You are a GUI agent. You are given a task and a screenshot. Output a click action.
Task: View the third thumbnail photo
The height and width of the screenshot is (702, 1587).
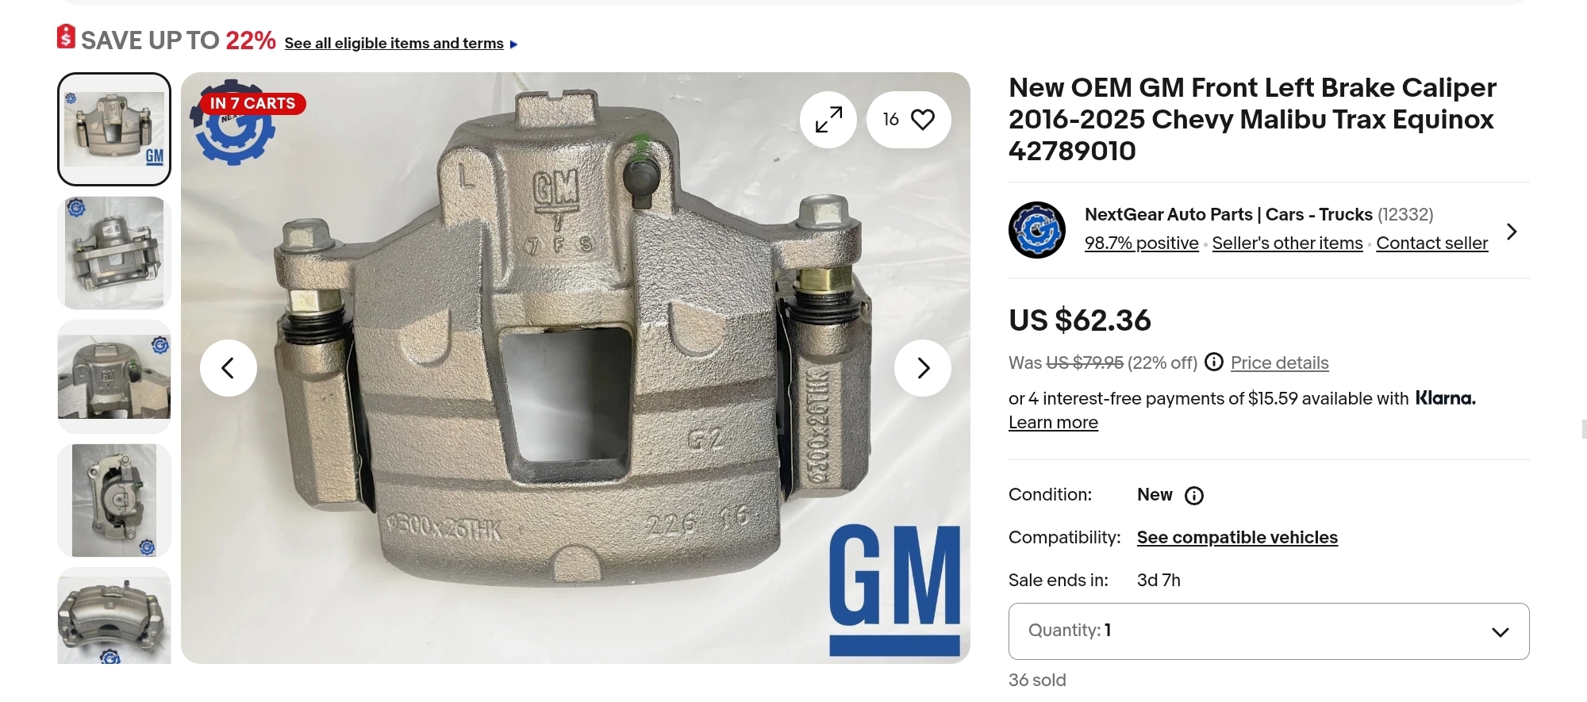click(x=114, y=377)
